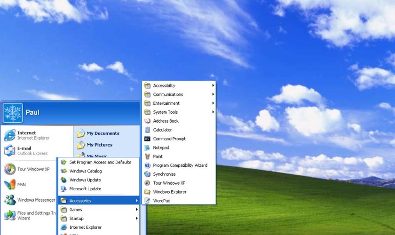This screenshot has width=395, height=235.
Task: Open the Address Book icon
Action: click(147, 121)
